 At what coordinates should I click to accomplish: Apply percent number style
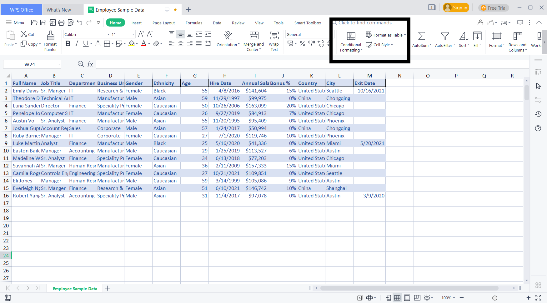pos(302,44)
